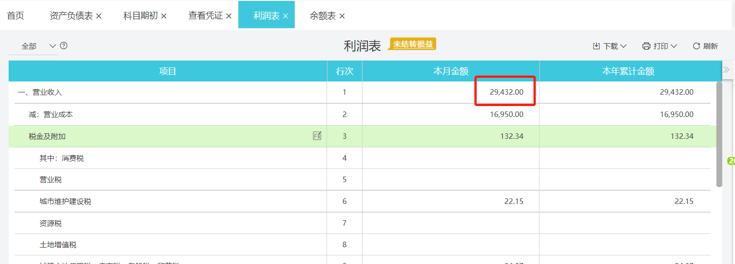
Task: Click the download icon next to 下载
Action: (x=596, y=46)
